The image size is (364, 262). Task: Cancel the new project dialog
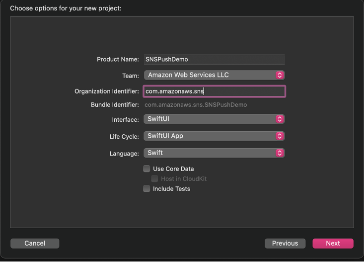click(x=35, y=243)
